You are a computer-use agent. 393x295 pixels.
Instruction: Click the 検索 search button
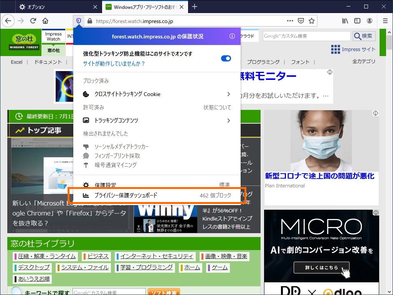(364, 36)
